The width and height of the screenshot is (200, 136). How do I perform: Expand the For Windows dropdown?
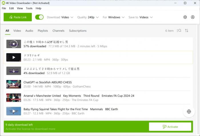[x=113, y=17]
